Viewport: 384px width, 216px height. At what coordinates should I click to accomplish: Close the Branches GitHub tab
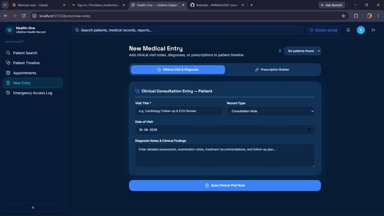[243, 5]
